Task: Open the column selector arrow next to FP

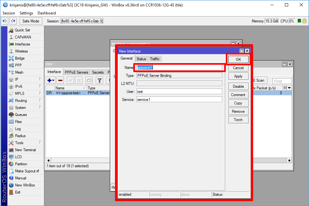Action: pos(289,88)
